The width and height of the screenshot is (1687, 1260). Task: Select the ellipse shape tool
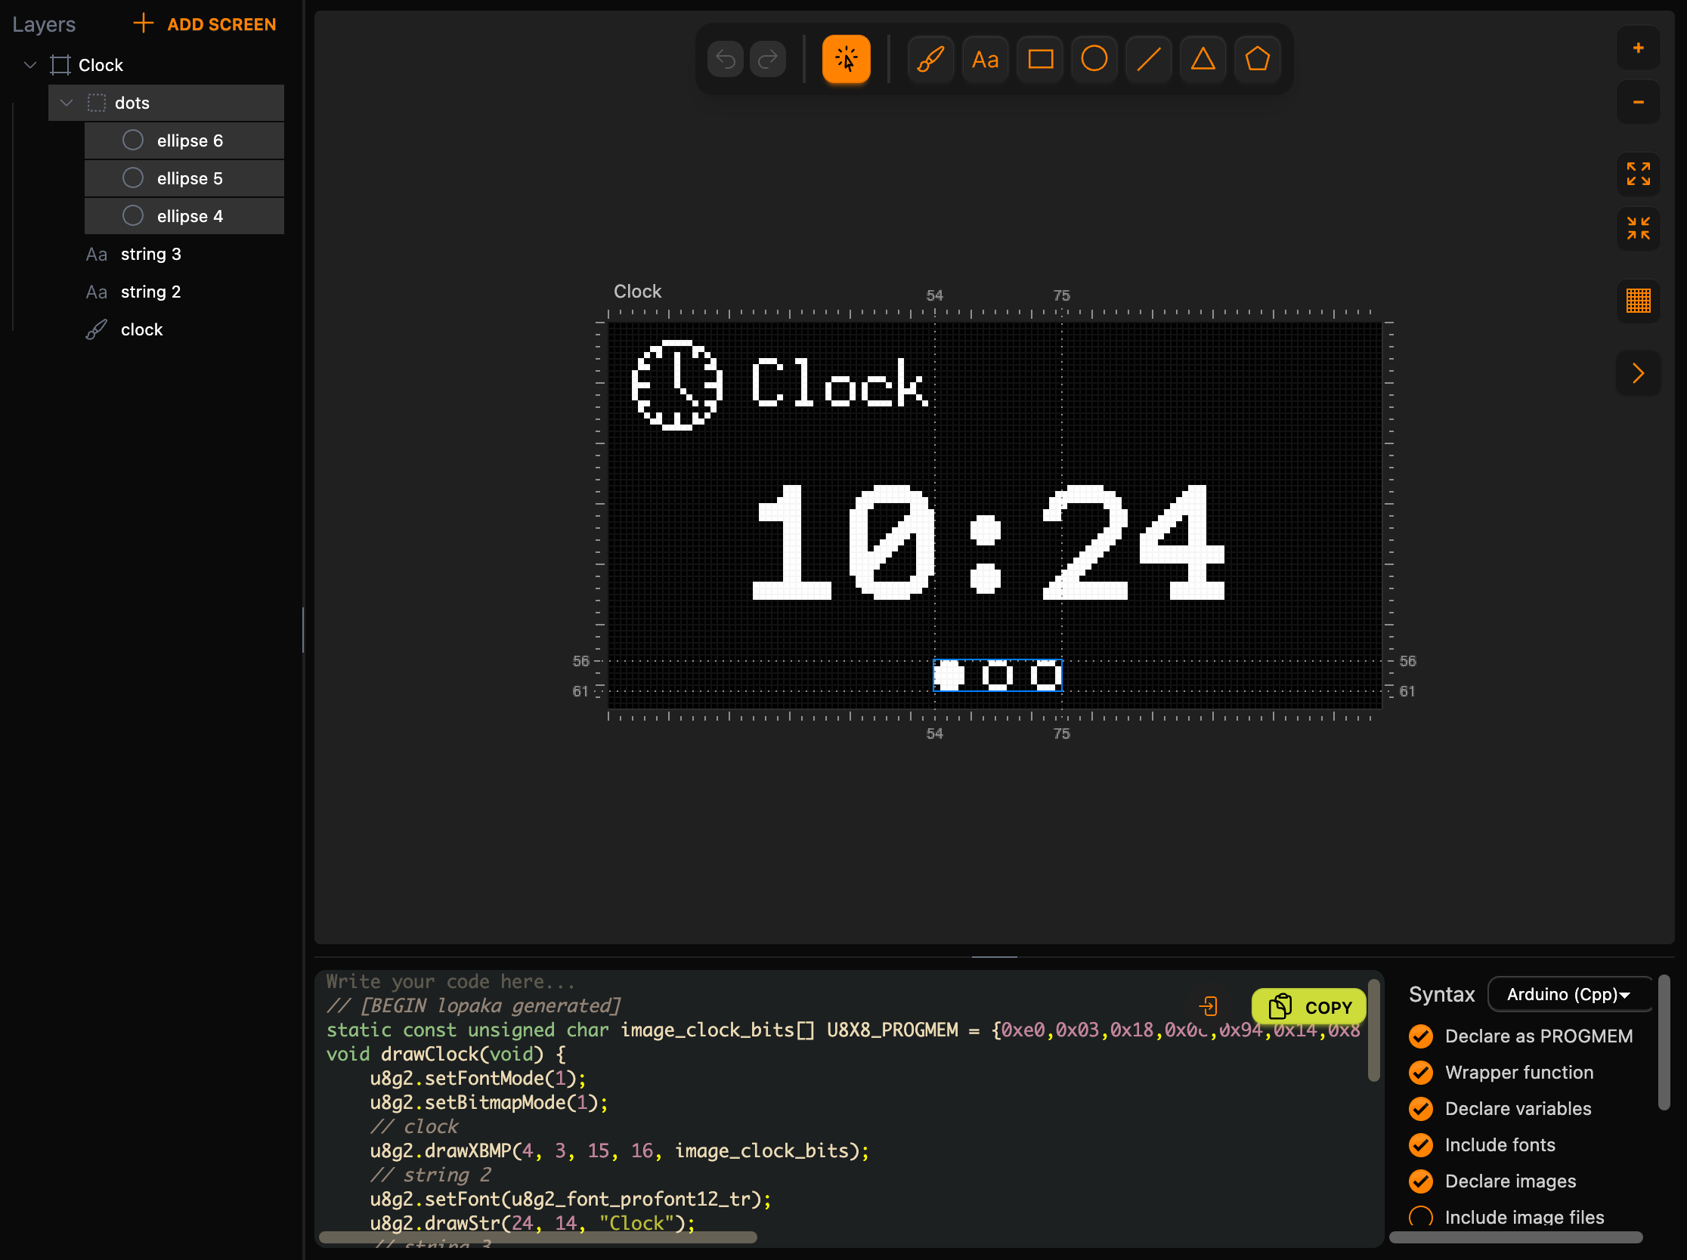pos(1094,59)
